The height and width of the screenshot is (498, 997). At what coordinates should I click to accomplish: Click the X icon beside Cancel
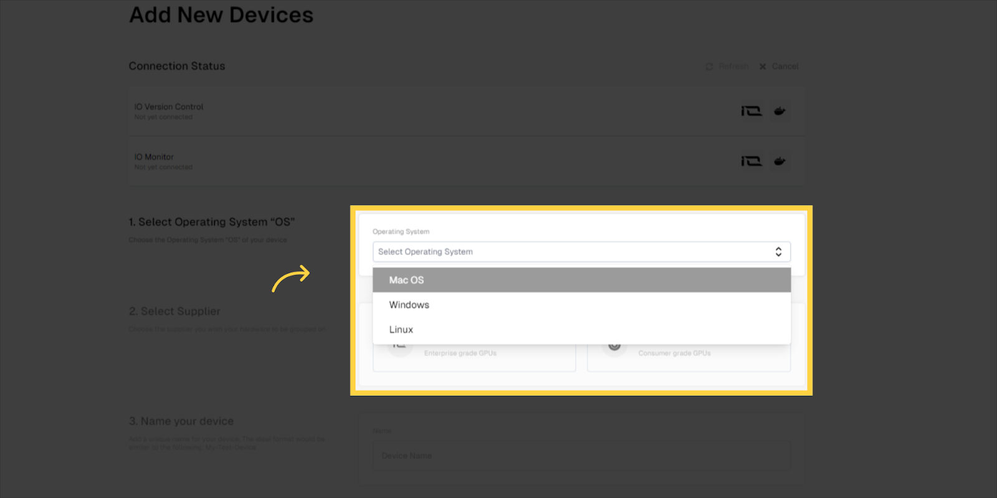[763, 67]
